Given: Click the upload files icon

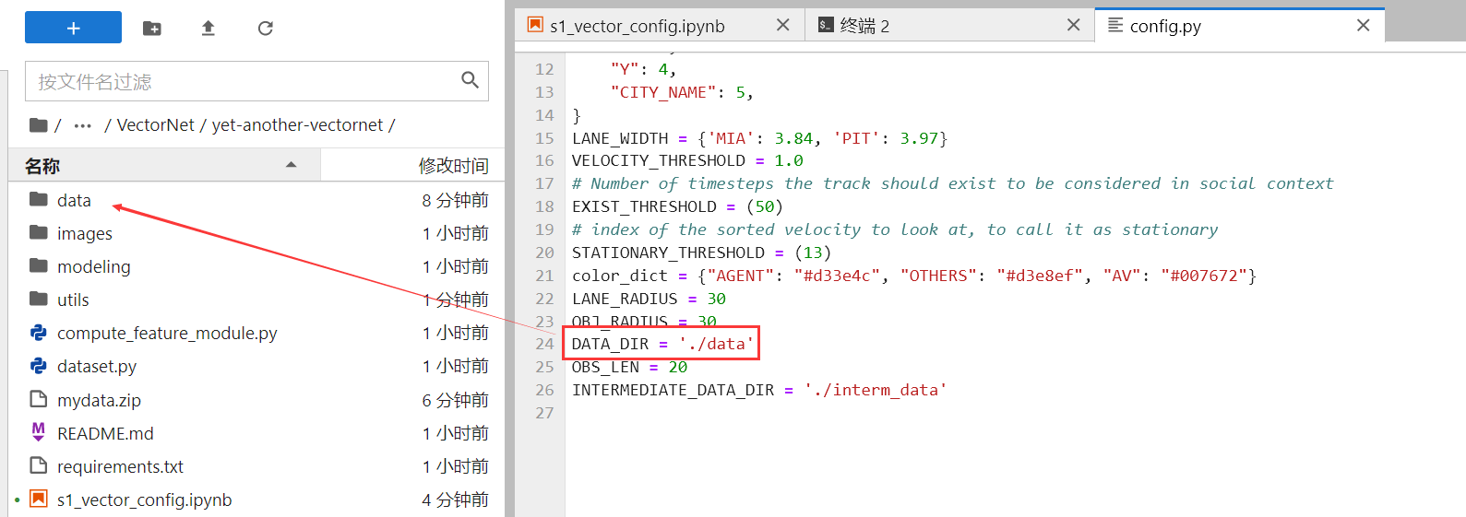Looking at the screenshot, I should (x=209, y=29).
